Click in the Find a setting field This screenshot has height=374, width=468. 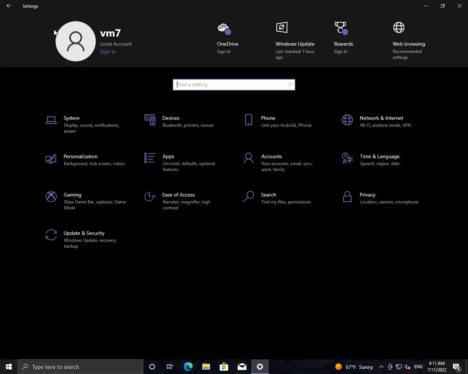[x=234, y=85]
